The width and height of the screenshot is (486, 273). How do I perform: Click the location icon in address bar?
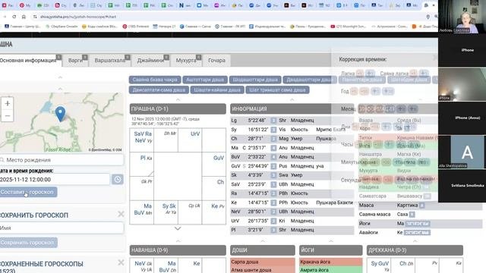click(x=428, y=17)
